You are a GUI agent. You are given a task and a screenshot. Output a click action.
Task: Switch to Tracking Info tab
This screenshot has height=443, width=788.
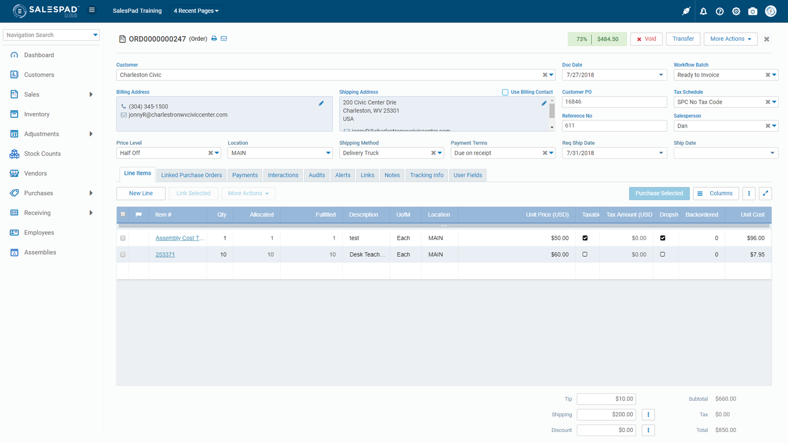(427, 175)
